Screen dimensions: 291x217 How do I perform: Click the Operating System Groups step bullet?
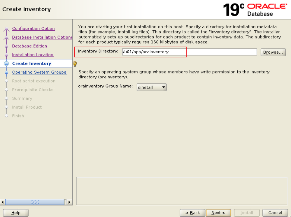6,72
